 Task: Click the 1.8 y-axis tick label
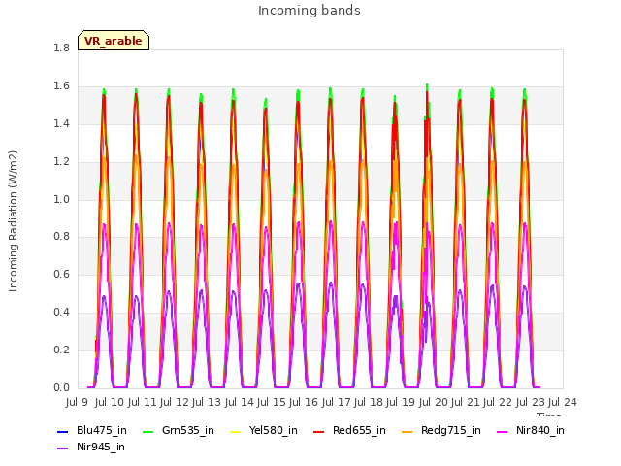pos(61,48)
